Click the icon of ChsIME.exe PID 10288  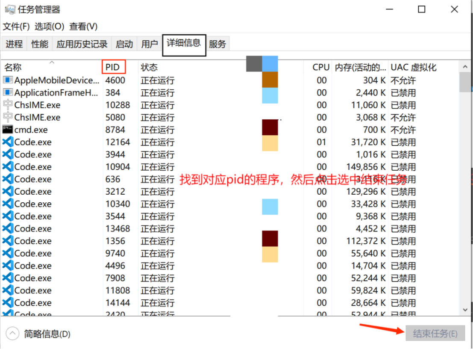click(x=8, y=105)
